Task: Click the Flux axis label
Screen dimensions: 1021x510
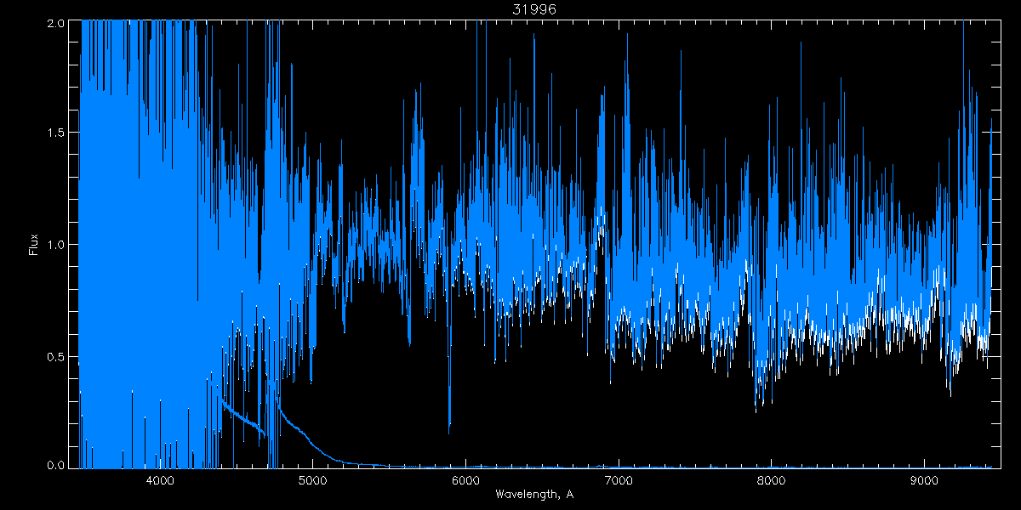Action: tap(34, 245)
